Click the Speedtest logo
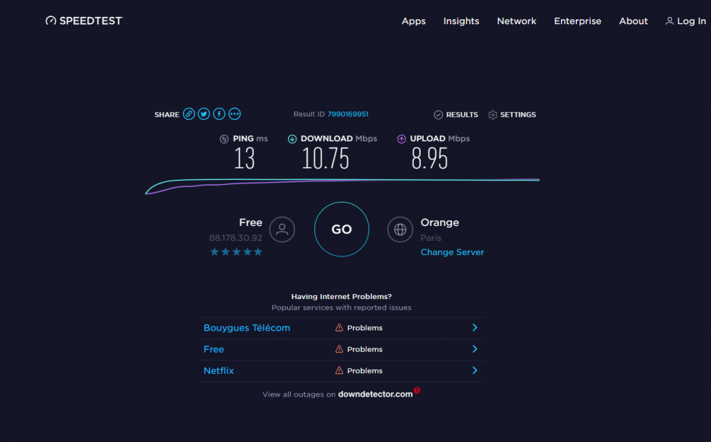 click(x=84, y=21)
